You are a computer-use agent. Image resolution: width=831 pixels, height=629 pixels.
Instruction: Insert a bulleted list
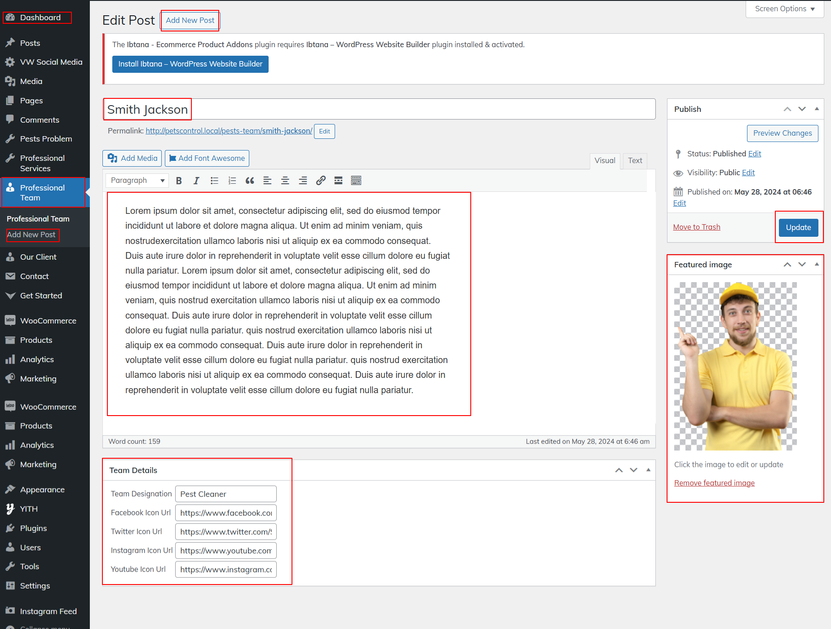click(x=214, y=181)
